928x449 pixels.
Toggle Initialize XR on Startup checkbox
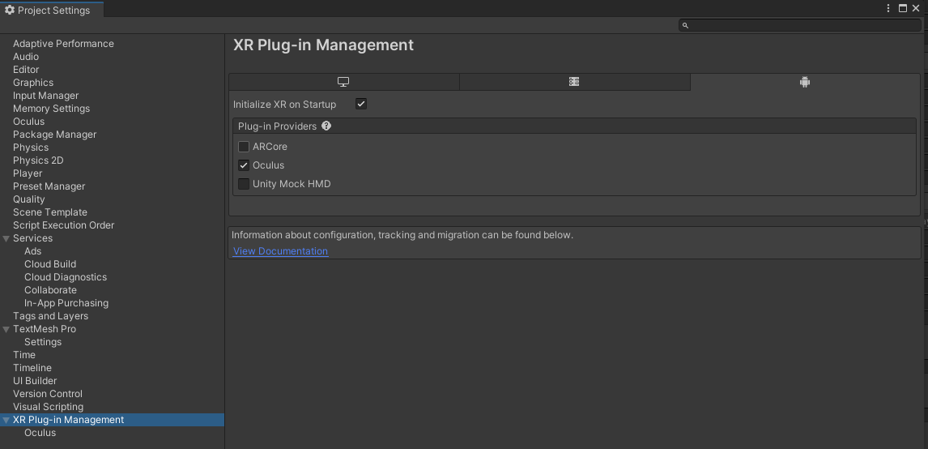(361, 104)
